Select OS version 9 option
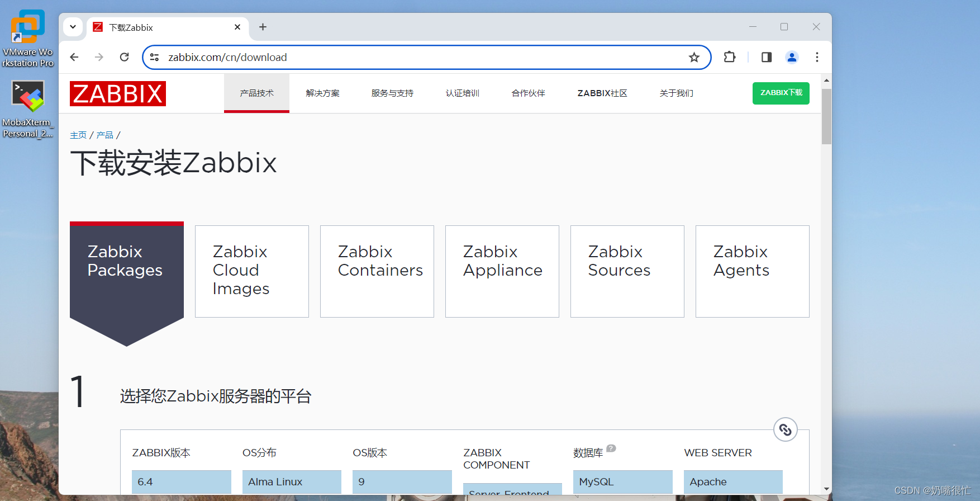This screenshot has width=980, height=501. point(402,482)
